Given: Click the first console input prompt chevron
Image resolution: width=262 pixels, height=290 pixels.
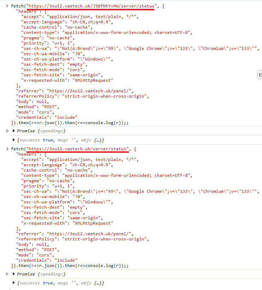Looking at the screenshot, I should (7, 6).
